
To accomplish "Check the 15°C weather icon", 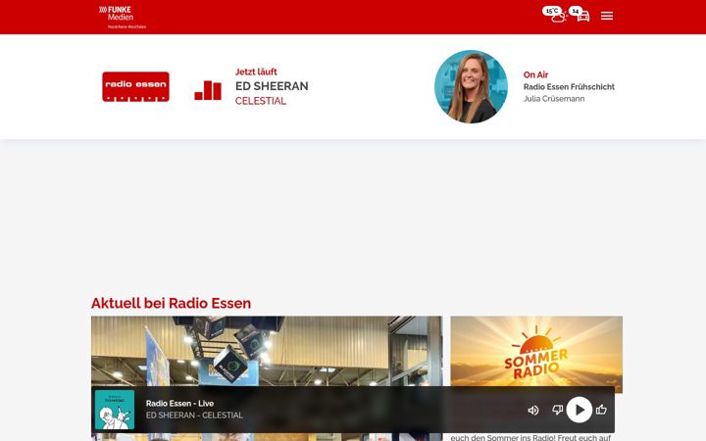I will (554, 15).
